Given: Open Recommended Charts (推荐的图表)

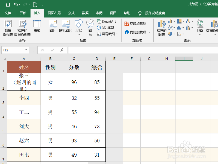Looking at the screenshot, I should pos(162,28).
